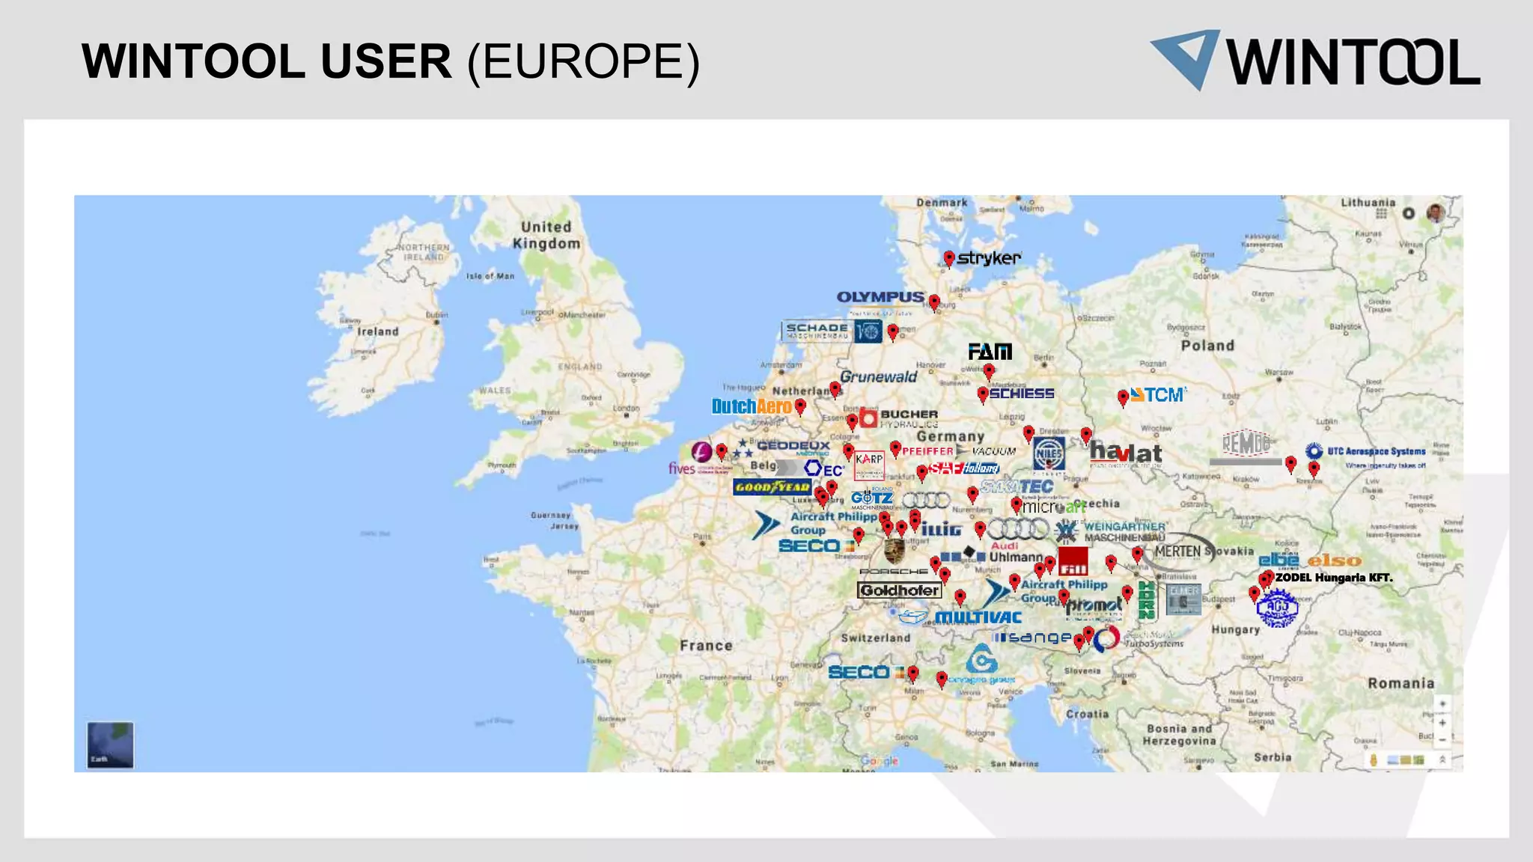Click the pin left of PFEIFFER
The width and height of the screenshot is (1533, 862).
pos(895,449)
